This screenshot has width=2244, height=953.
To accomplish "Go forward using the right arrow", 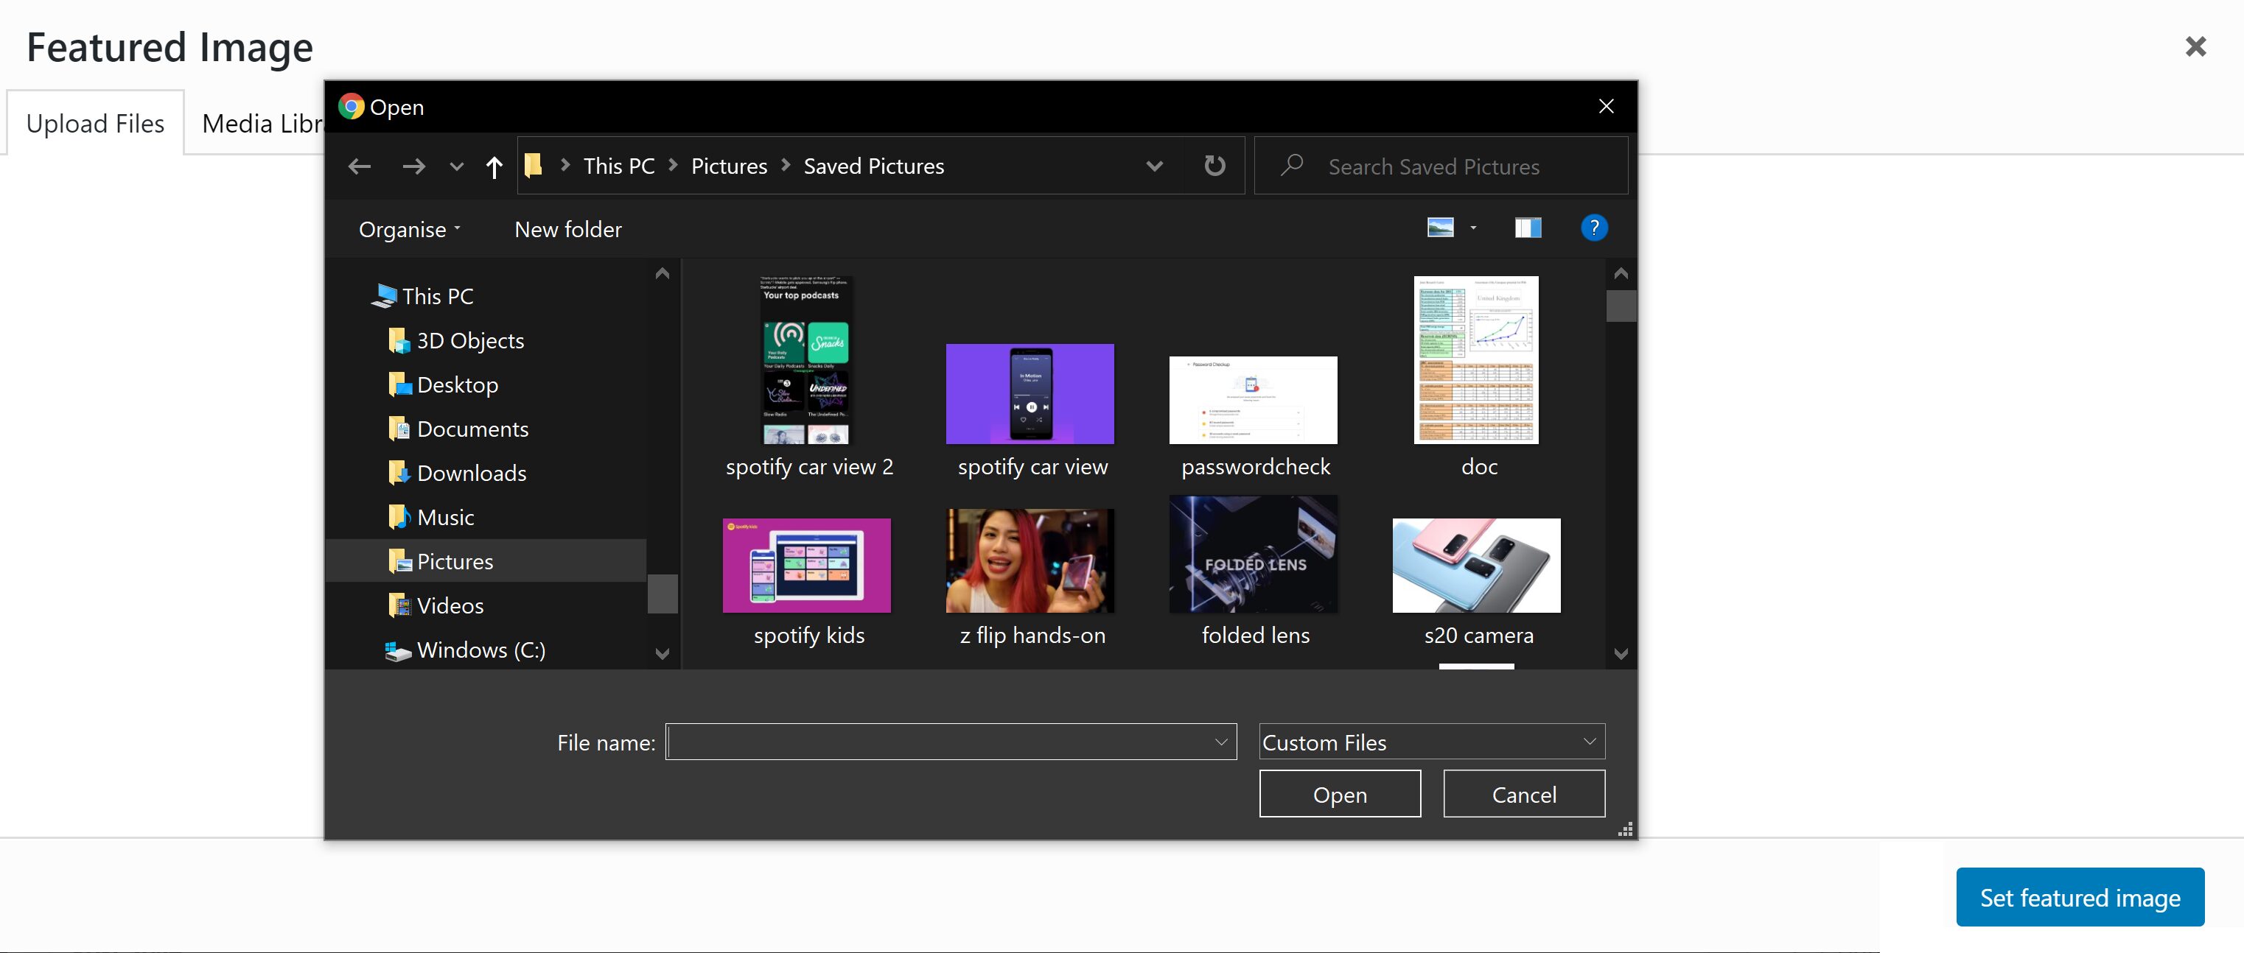I will (x=413, y=166).
